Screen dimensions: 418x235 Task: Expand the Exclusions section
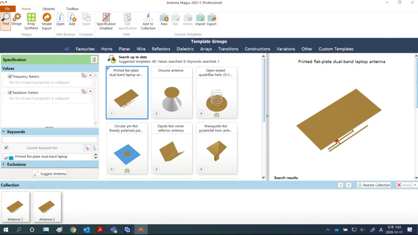pos(3,164)
